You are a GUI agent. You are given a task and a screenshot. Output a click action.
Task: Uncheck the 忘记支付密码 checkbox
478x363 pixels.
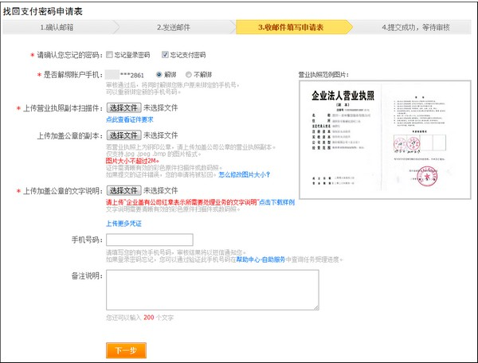pos(165,55)
